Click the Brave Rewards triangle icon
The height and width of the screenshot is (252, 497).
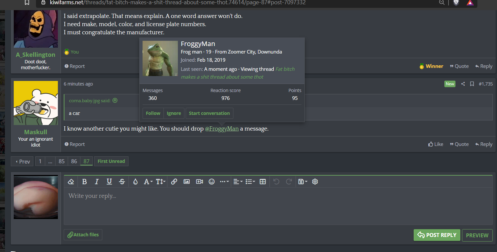click(470, 3)
